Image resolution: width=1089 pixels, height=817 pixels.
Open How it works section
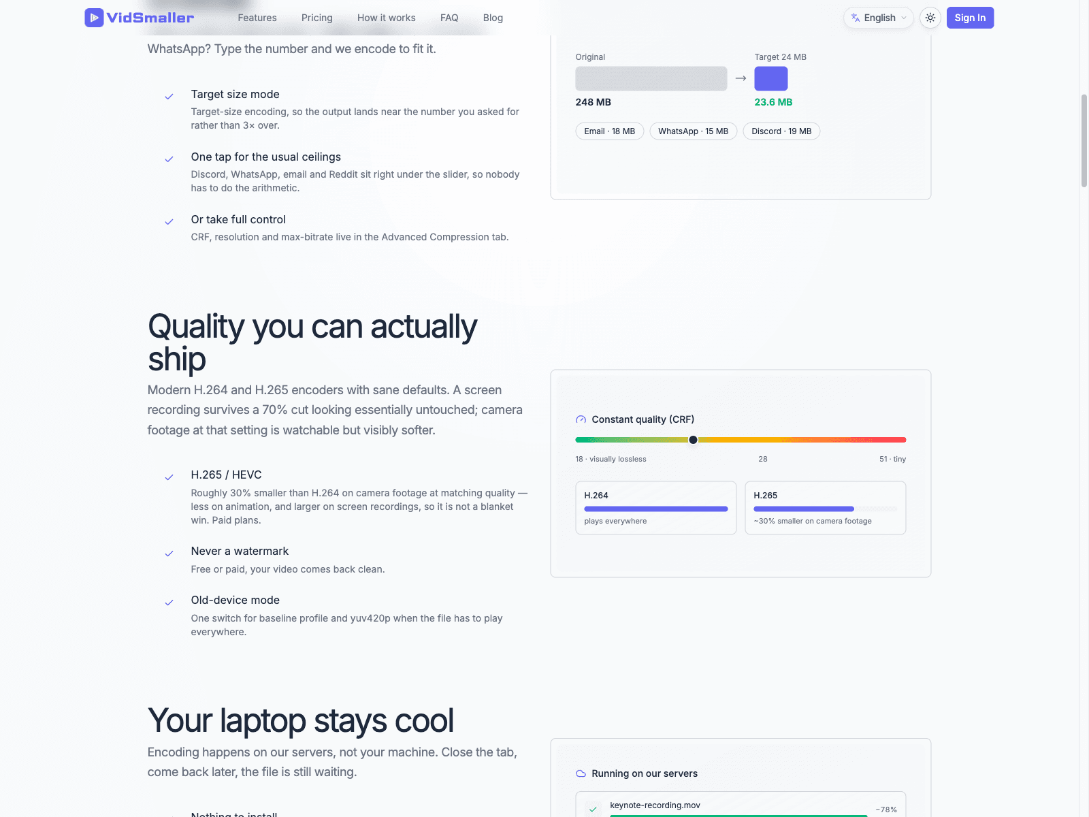tap(387, 18)
